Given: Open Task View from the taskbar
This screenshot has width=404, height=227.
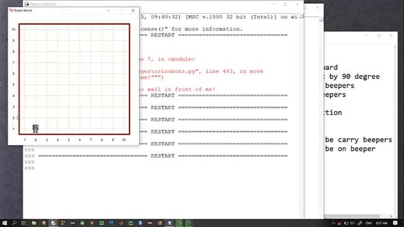Looking at the screenshot, I should click(x=24, y=223).
